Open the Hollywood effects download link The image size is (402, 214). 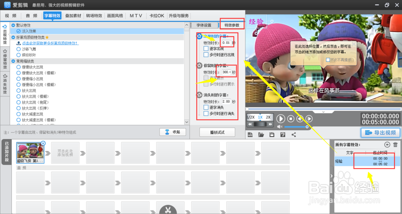tap(50, 43)
